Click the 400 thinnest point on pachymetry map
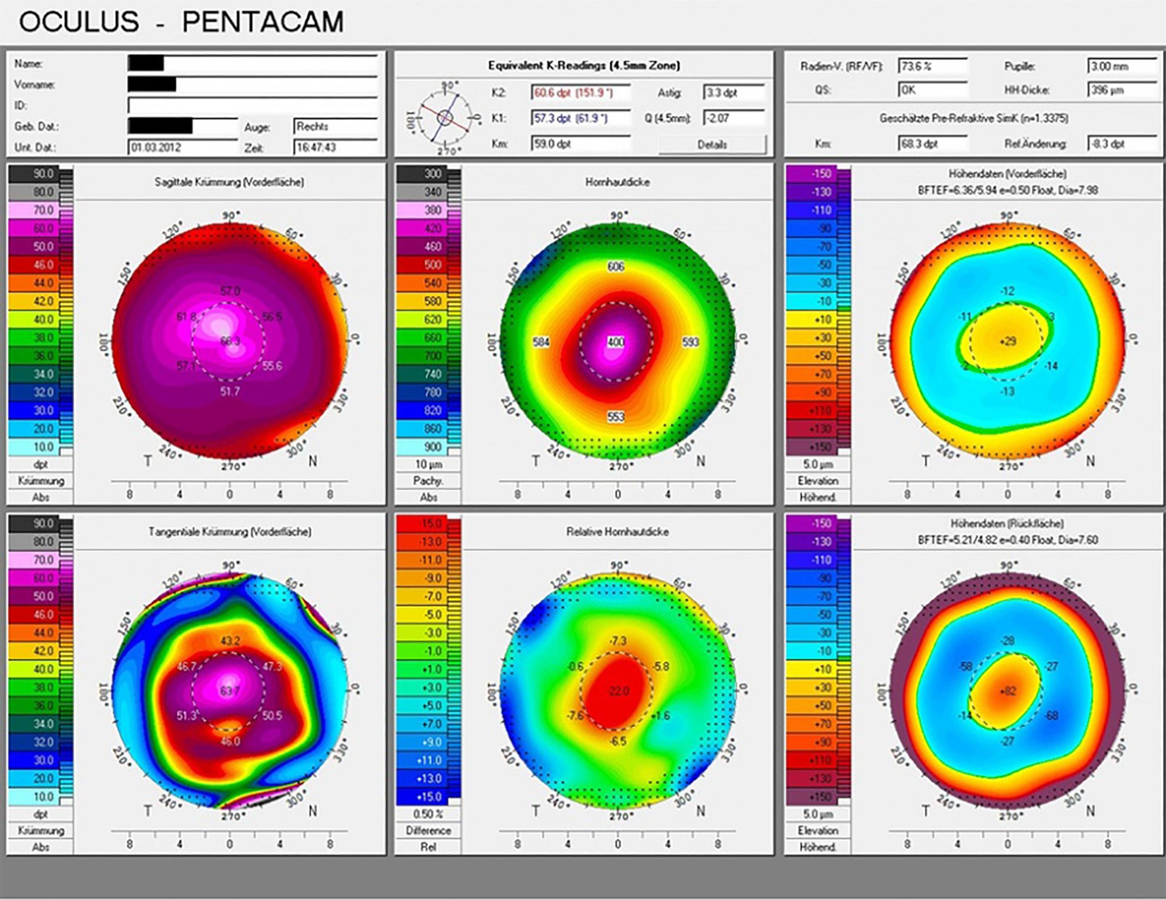The height and width of the screenshot is (900, 1166). 615,342
